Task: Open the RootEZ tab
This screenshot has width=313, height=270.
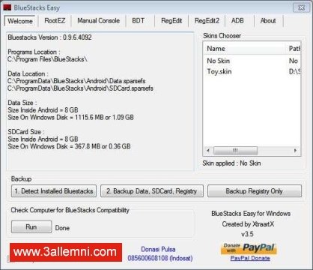Action: pyautogui.click(x=55, y=21)
